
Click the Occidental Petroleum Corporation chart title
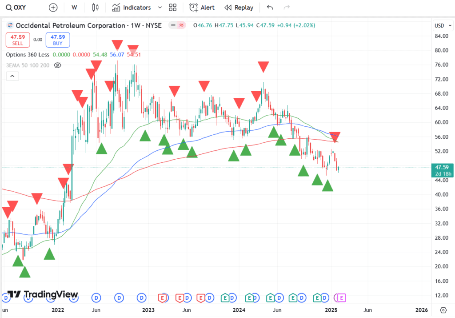(88, 25)
